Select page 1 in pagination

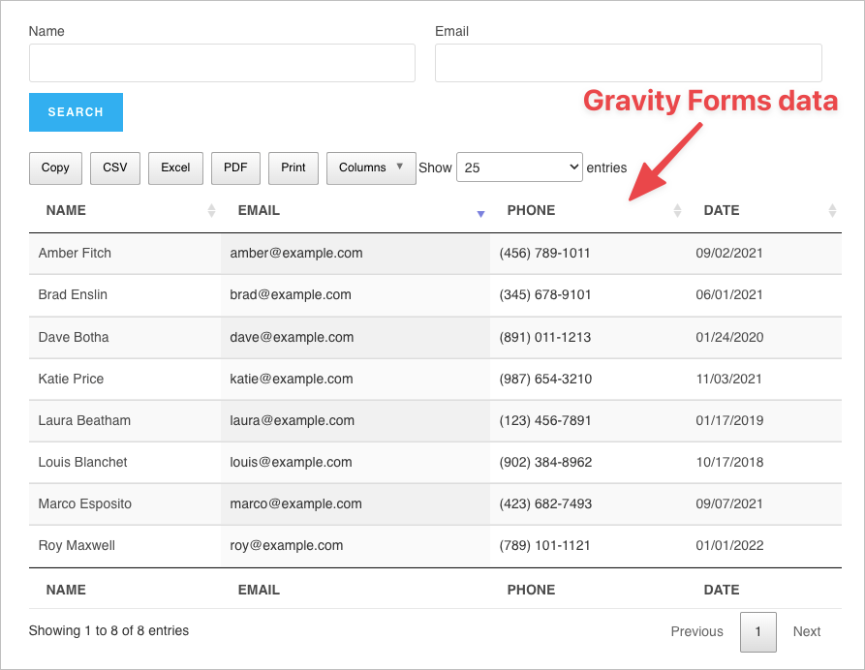tap(758, 632)
